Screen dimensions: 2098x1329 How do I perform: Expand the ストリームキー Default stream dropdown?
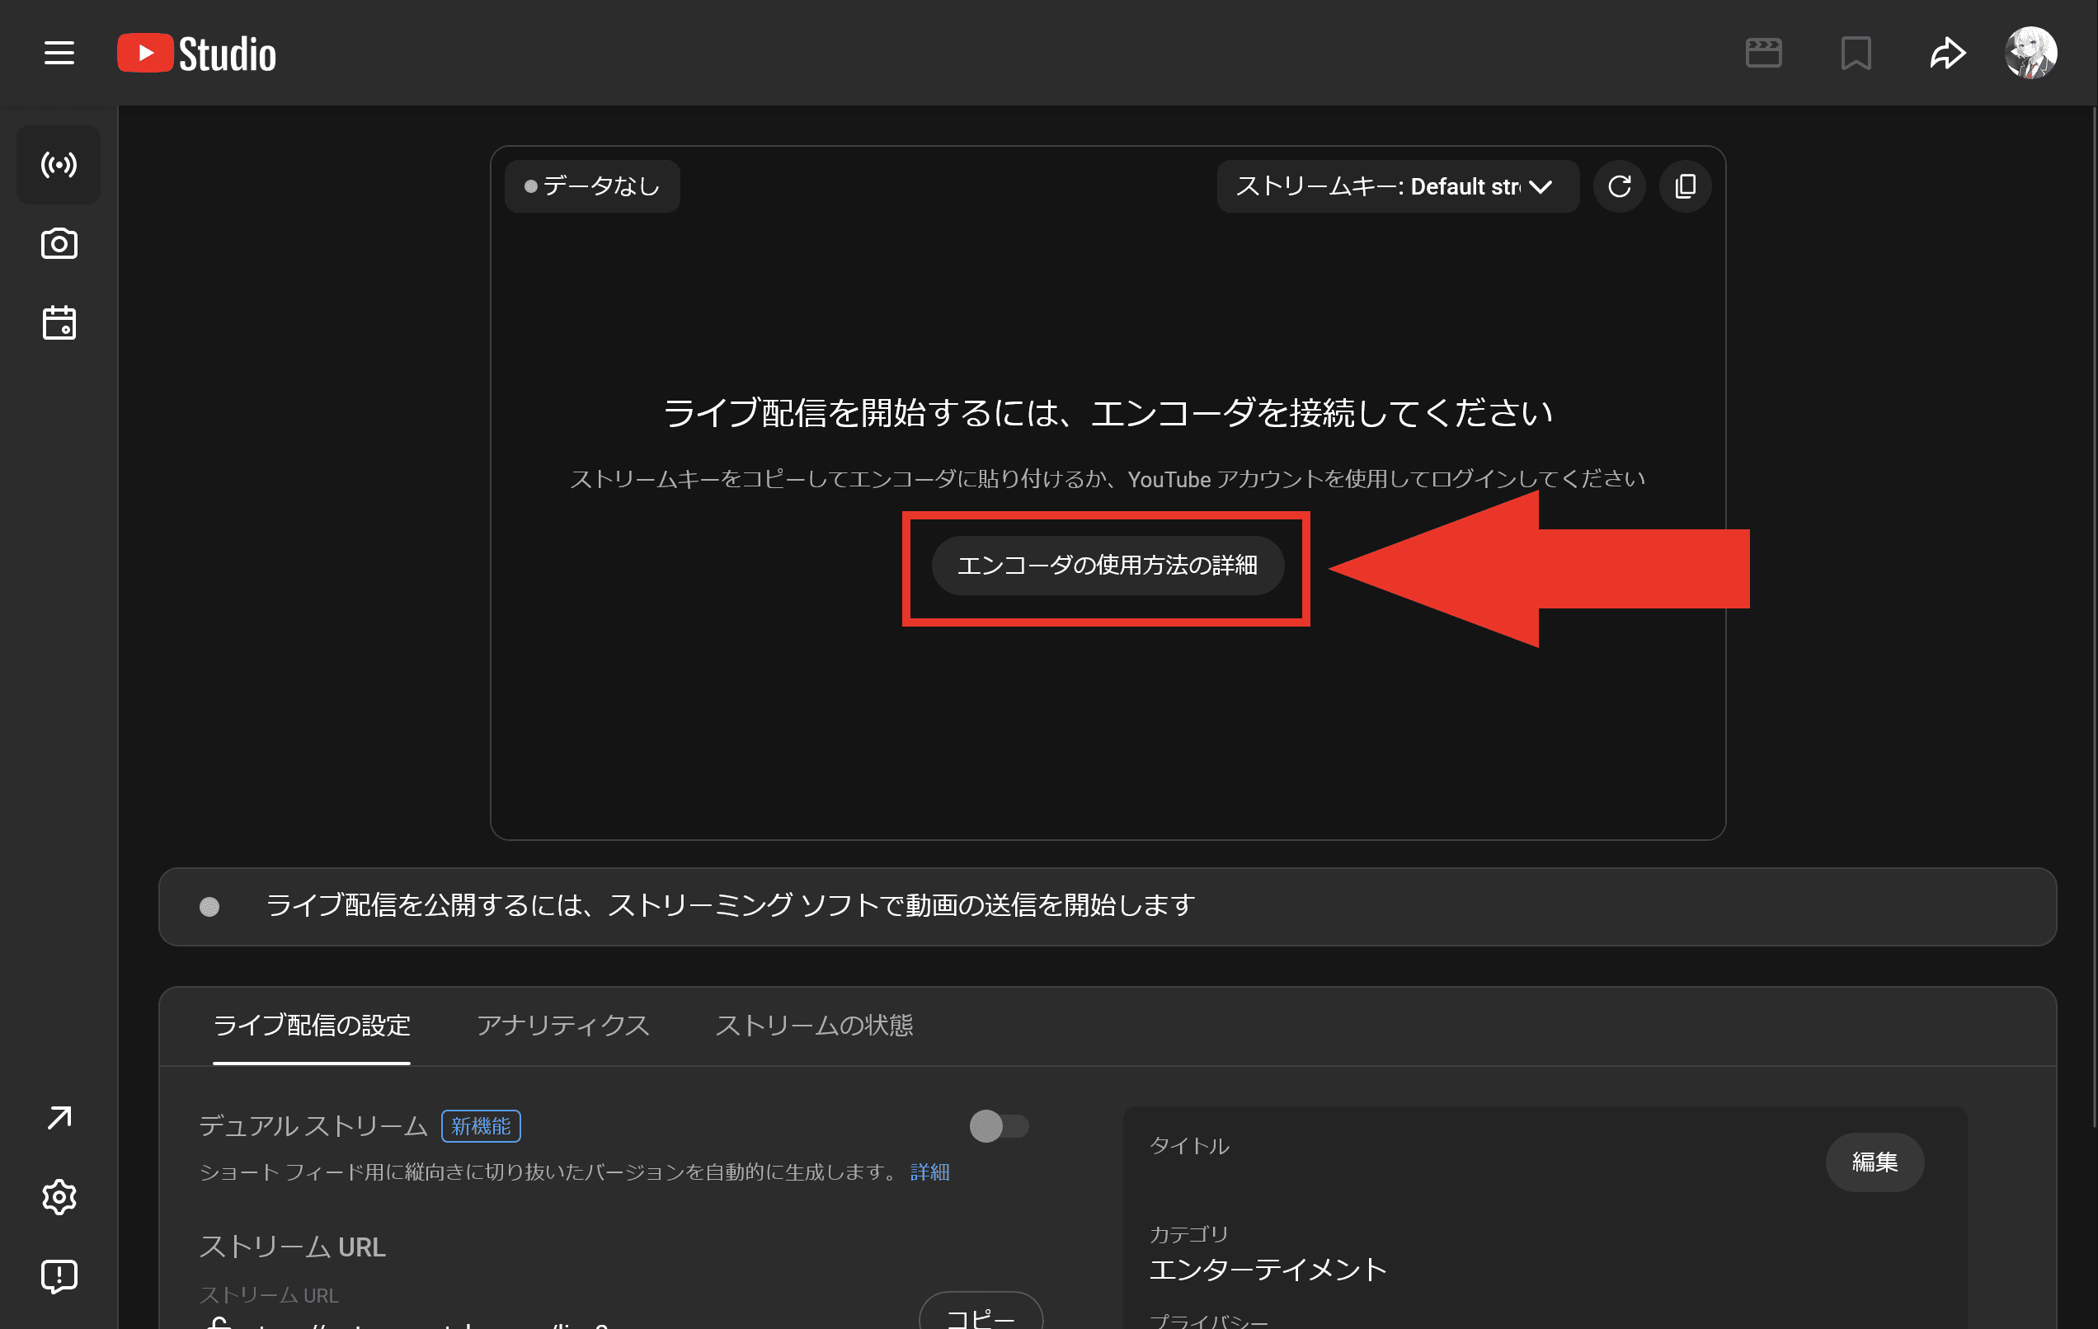(1397, 186)
